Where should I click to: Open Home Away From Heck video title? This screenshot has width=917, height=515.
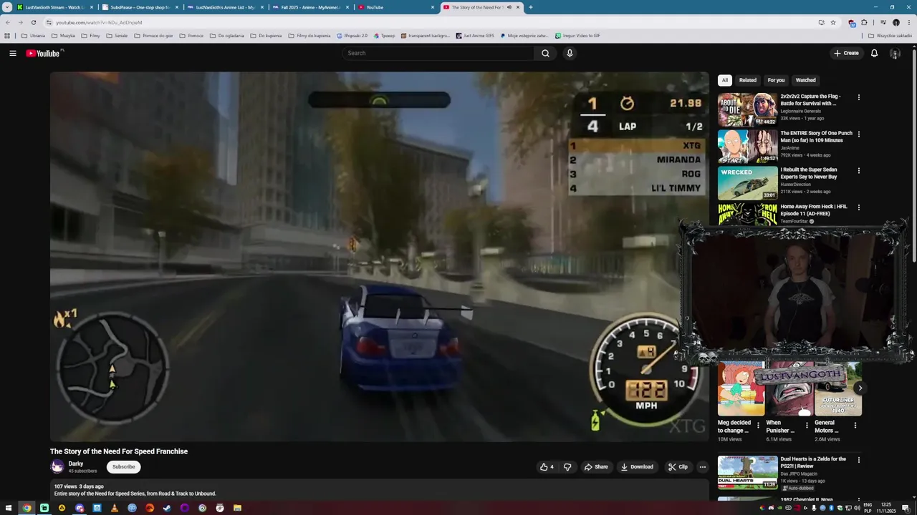point(814,210)
